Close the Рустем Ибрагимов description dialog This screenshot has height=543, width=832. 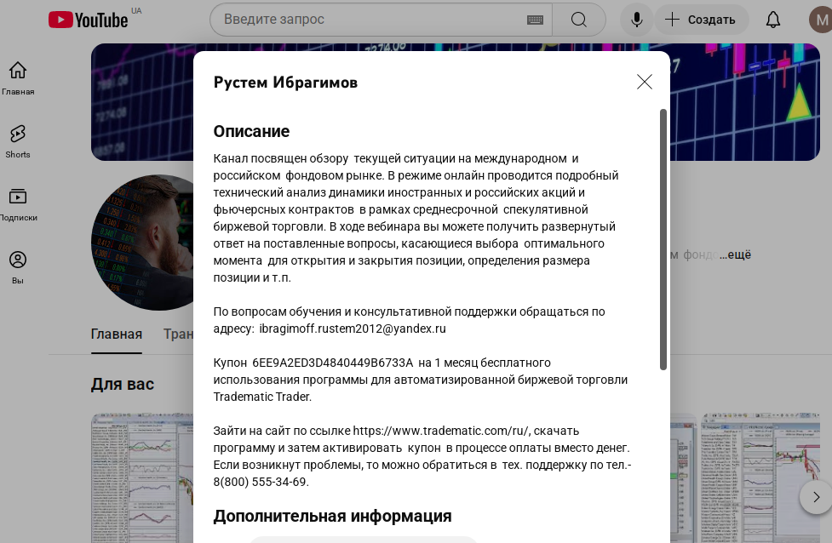(644, 82)
